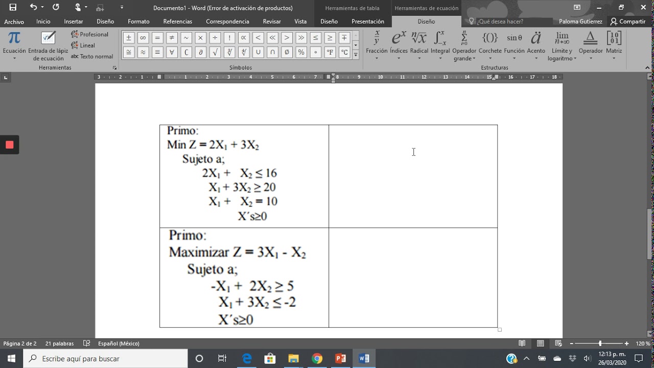Click the Windows taskbar search box
The image size is (654, 368).
coord(106,358)
